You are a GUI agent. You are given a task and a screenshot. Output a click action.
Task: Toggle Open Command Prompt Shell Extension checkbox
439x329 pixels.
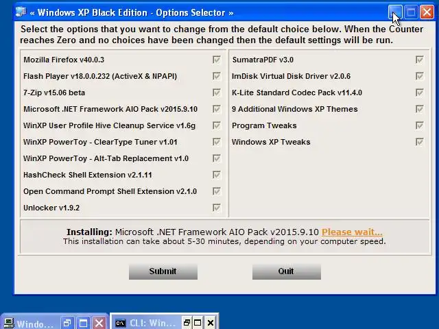217,191
